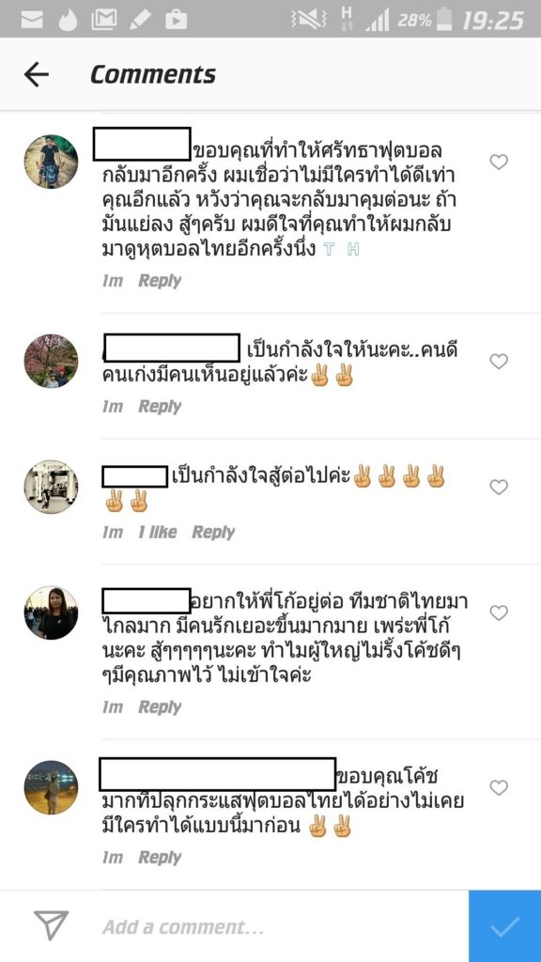Reply to comment that has 1 like

coord(213,533)
